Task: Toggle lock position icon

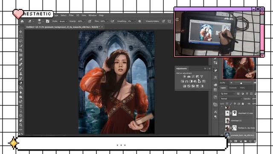Action: [235, 104]
